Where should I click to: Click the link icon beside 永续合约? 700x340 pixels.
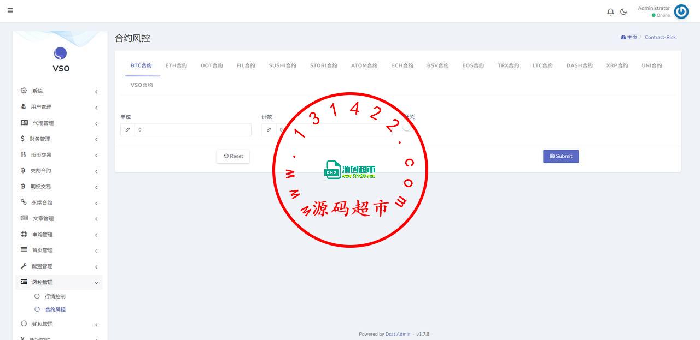[x=24, y=202]
